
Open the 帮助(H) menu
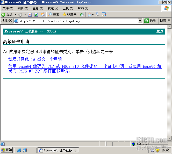coord(83,8)
